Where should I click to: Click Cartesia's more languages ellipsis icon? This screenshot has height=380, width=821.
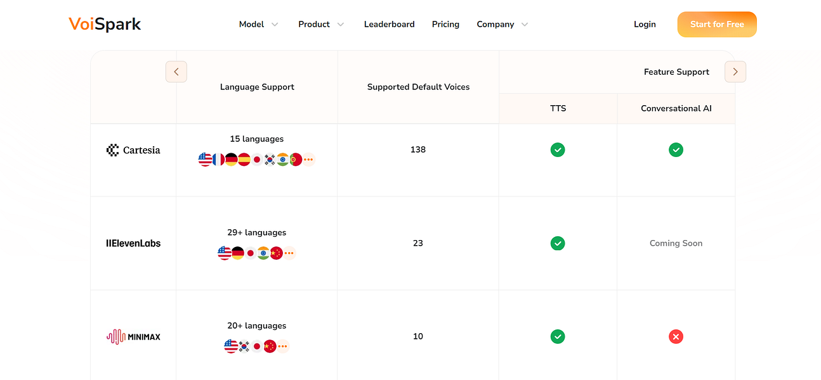[x=308, y=160]
